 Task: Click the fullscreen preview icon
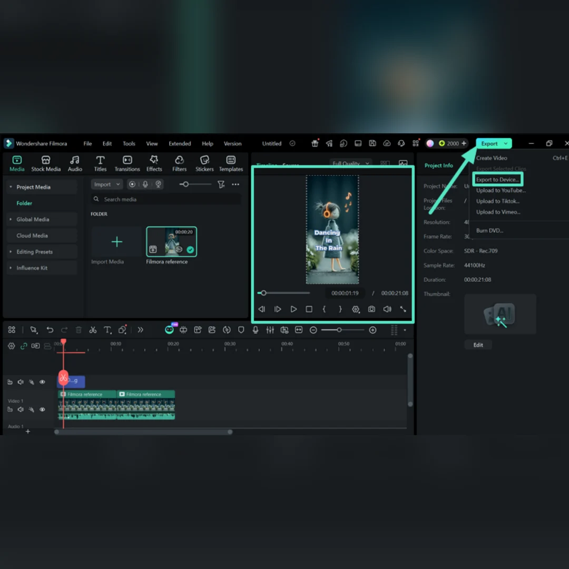click(x=403, y=310)
